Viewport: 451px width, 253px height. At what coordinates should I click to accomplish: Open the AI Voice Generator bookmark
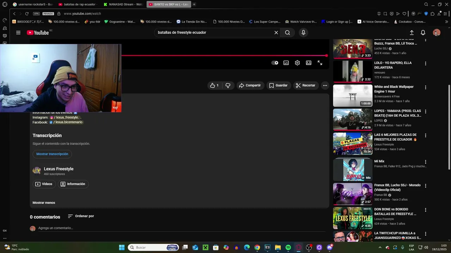pos(373,21)
